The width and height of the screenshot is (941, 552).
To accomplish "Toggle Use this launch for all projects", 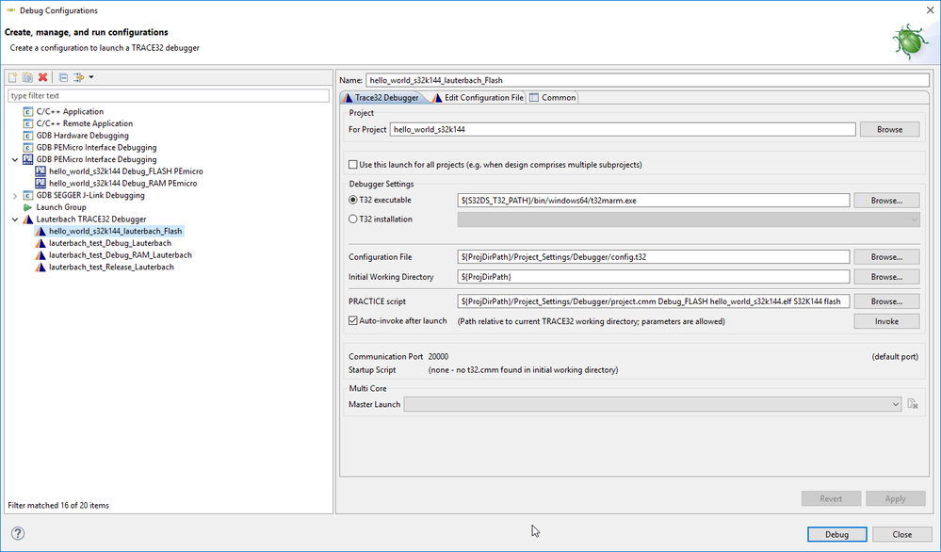I will coord(353,165).
